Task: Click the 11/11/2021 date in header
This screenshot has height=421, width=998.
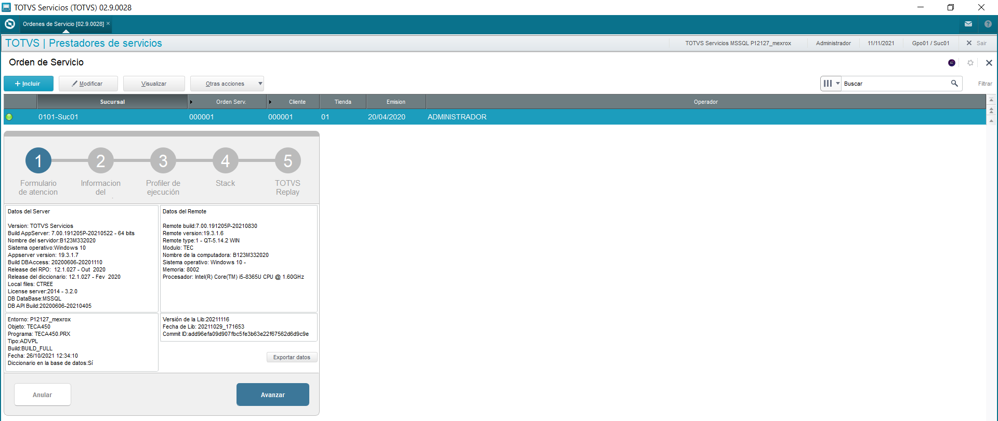Action: coord(881,43)
